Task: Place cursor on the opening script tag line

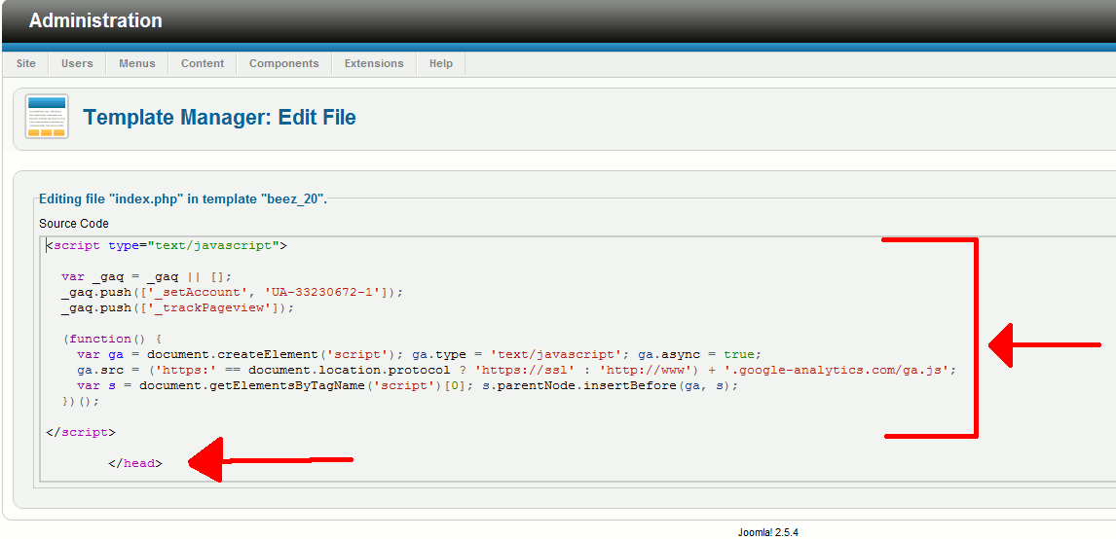Action: point(166,246)
